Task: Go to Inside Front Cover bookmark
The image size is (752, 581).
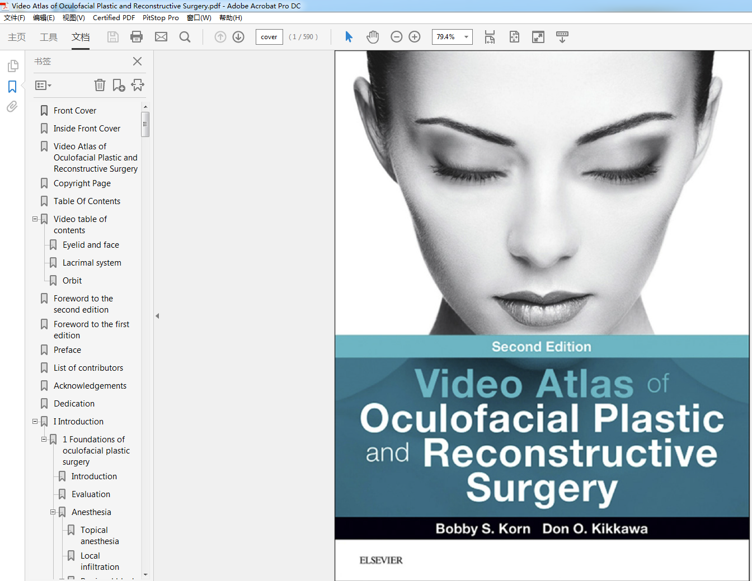Action: pyautogui.click(x=87, y=129)
